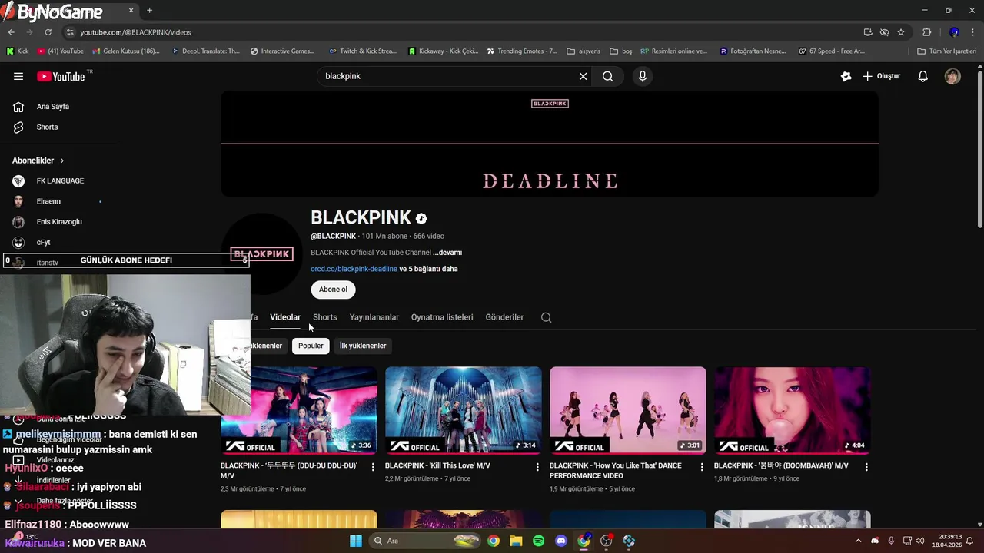The image size is (984, 553).
Task: Click the taskbar Ara search box
Action: click(425, 541)
